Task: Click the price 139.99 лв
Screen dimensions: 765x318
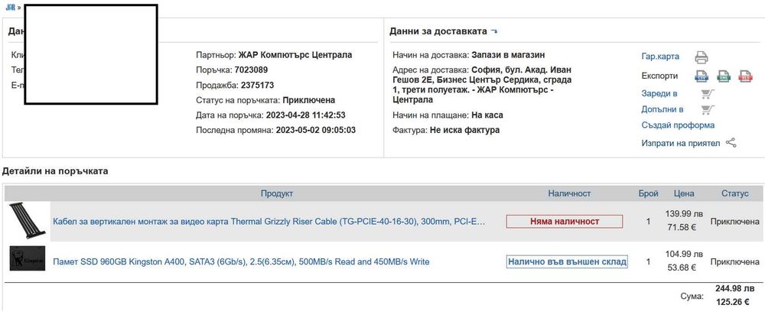Action: click(684, 213)
